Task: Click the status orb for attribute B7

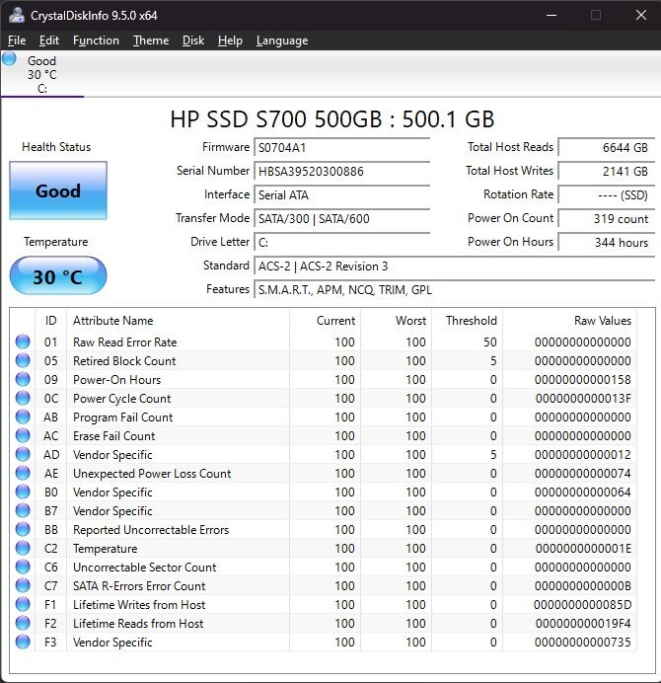Action: click(x=23, y=510)
